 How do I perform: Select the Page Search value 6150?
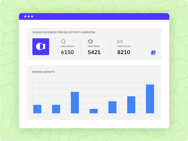tap(67, 52)
